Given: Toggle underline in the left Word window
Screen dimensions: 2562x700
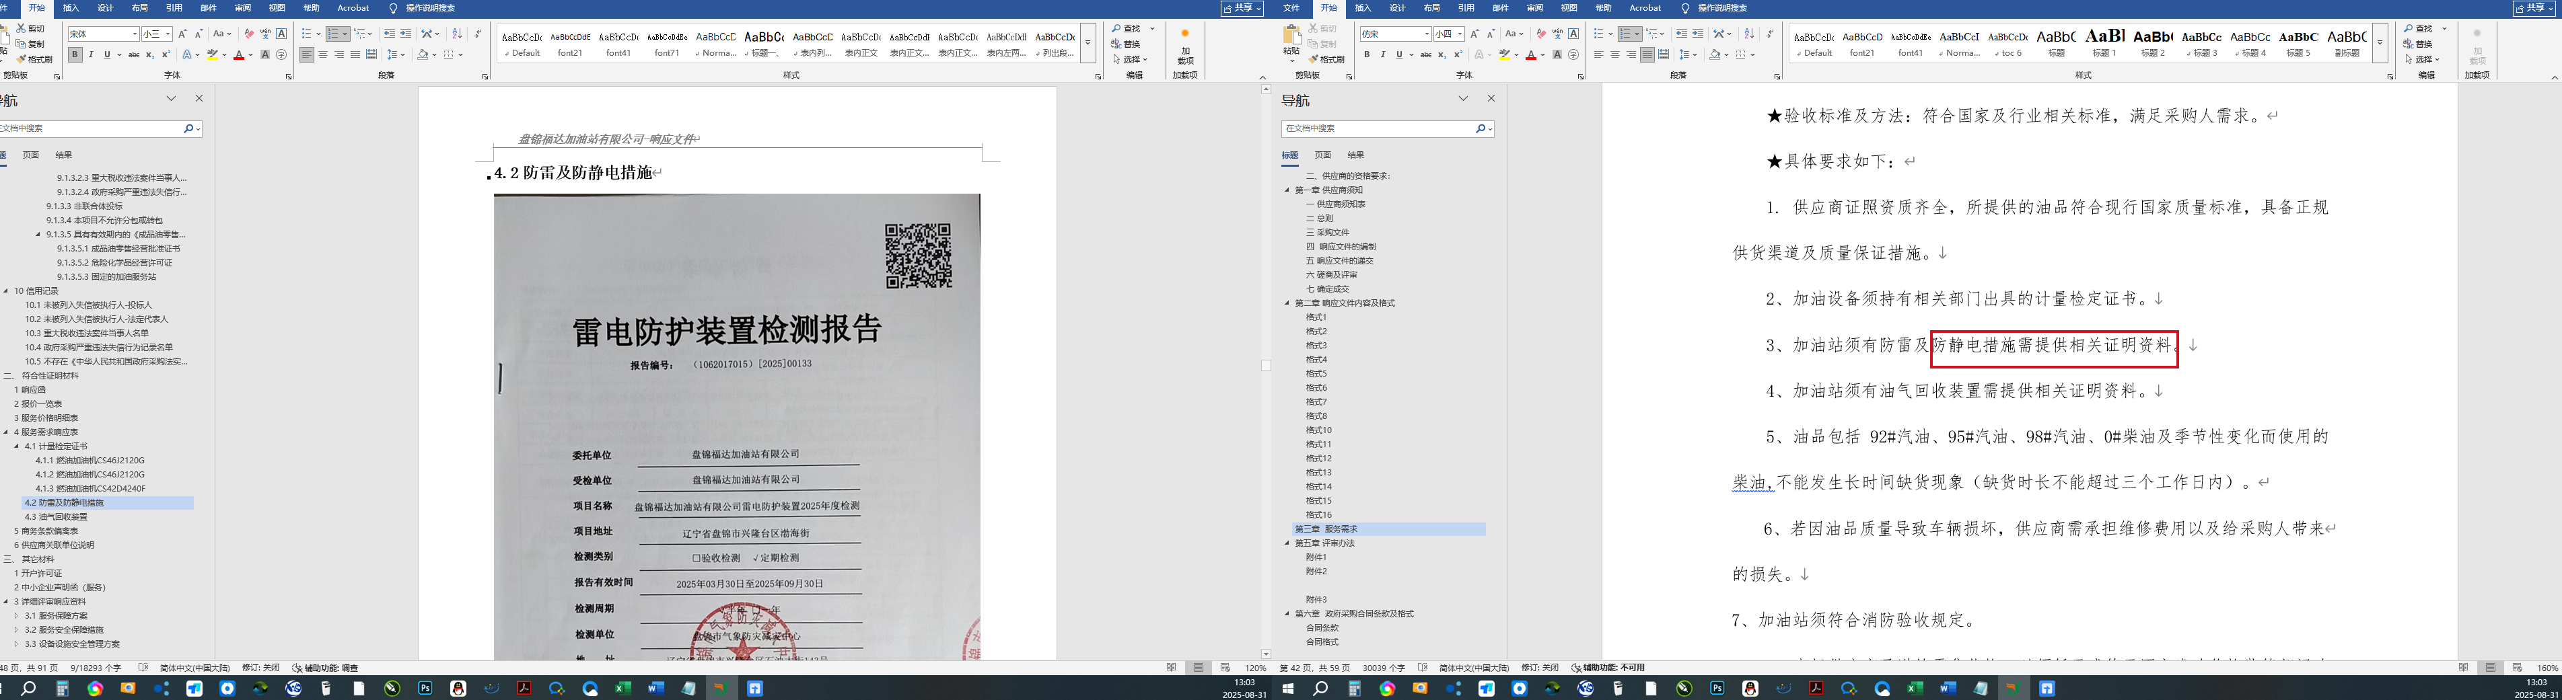Looking at the screenshot, I should click(108, 54).
